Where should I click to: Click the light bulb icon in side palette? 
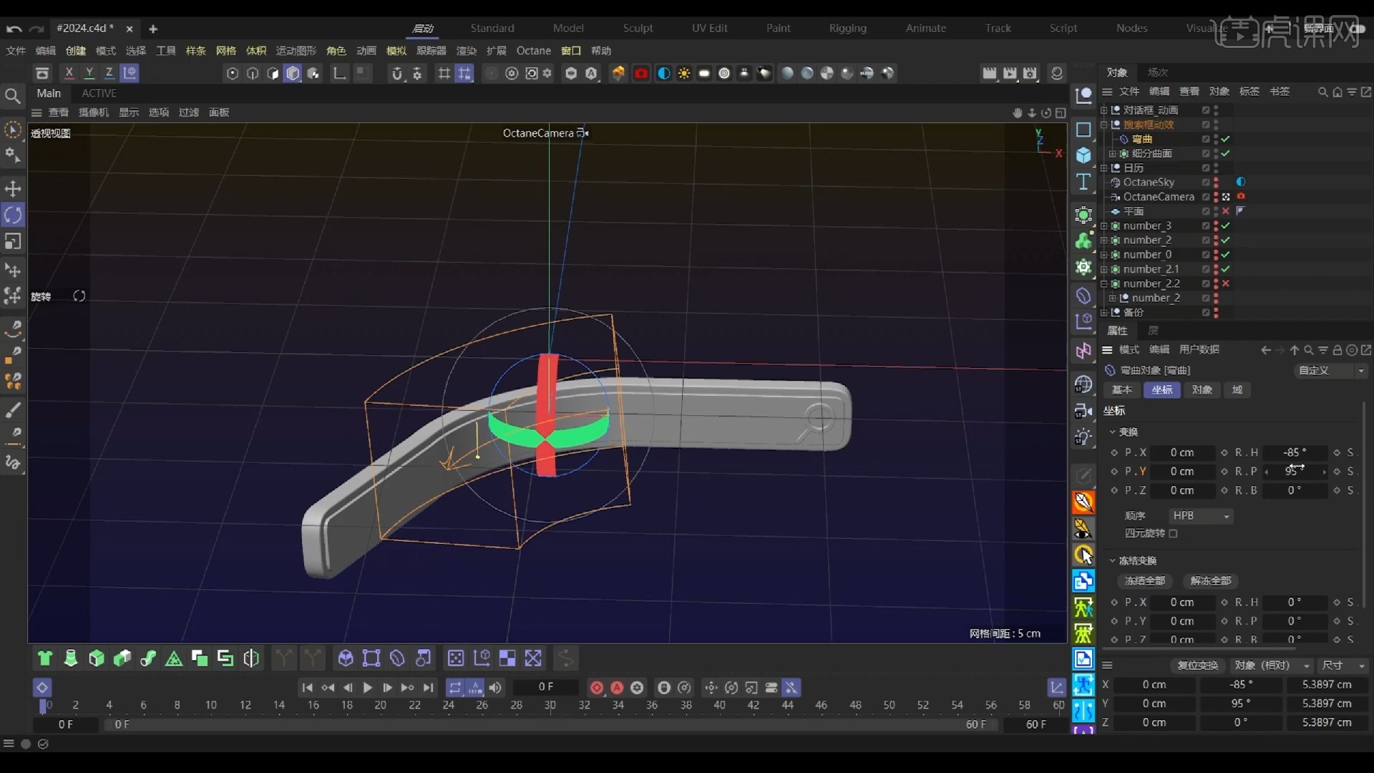point(1083,437)
